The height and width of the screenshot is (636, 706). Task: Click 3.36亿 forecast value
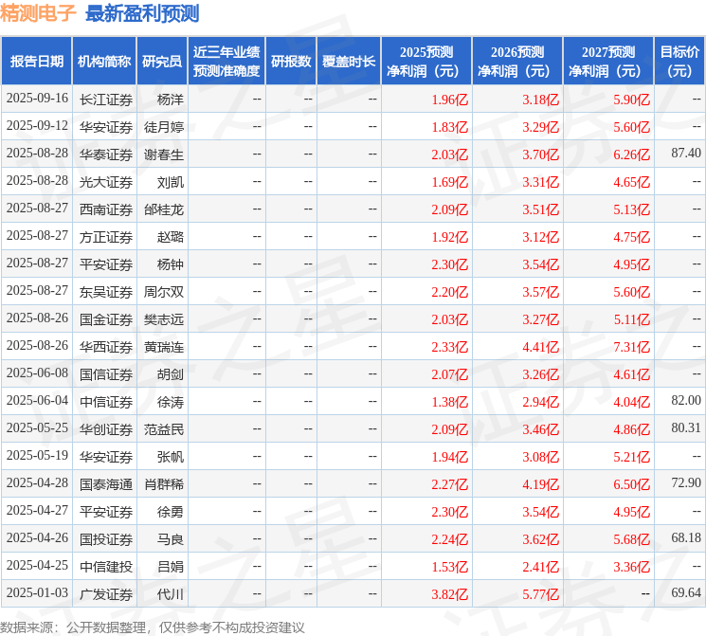pyautogui.click(x=632, y=567)
